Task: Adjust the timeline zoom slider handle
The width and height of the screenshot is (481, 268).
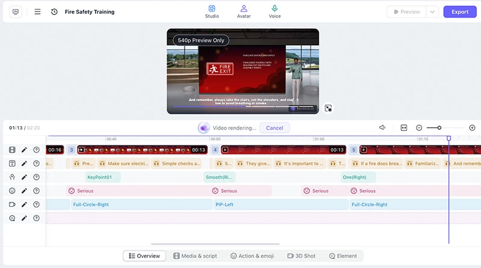Action: click(x=440, y=127)
